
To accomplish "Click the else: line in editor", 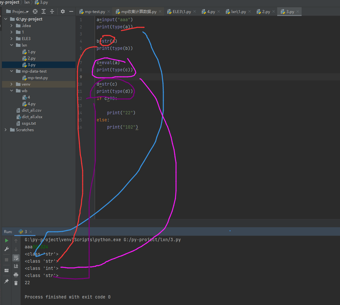I will (x=103, y=120).
